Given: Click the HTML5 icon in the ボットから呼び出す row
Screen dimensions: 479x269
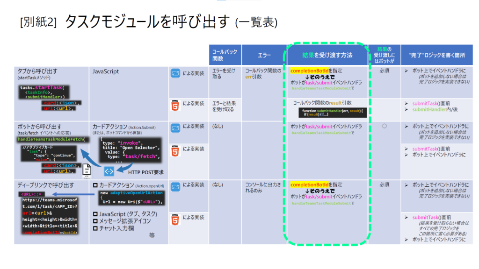Looking at the screenshot, I should [175, 151].
